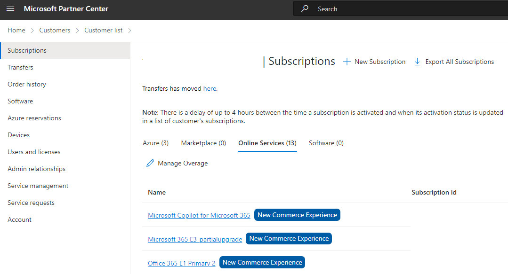Screen dimensions: 508x274
Task: Click the Subscription id column header
Action: click(x=434, y=192)
